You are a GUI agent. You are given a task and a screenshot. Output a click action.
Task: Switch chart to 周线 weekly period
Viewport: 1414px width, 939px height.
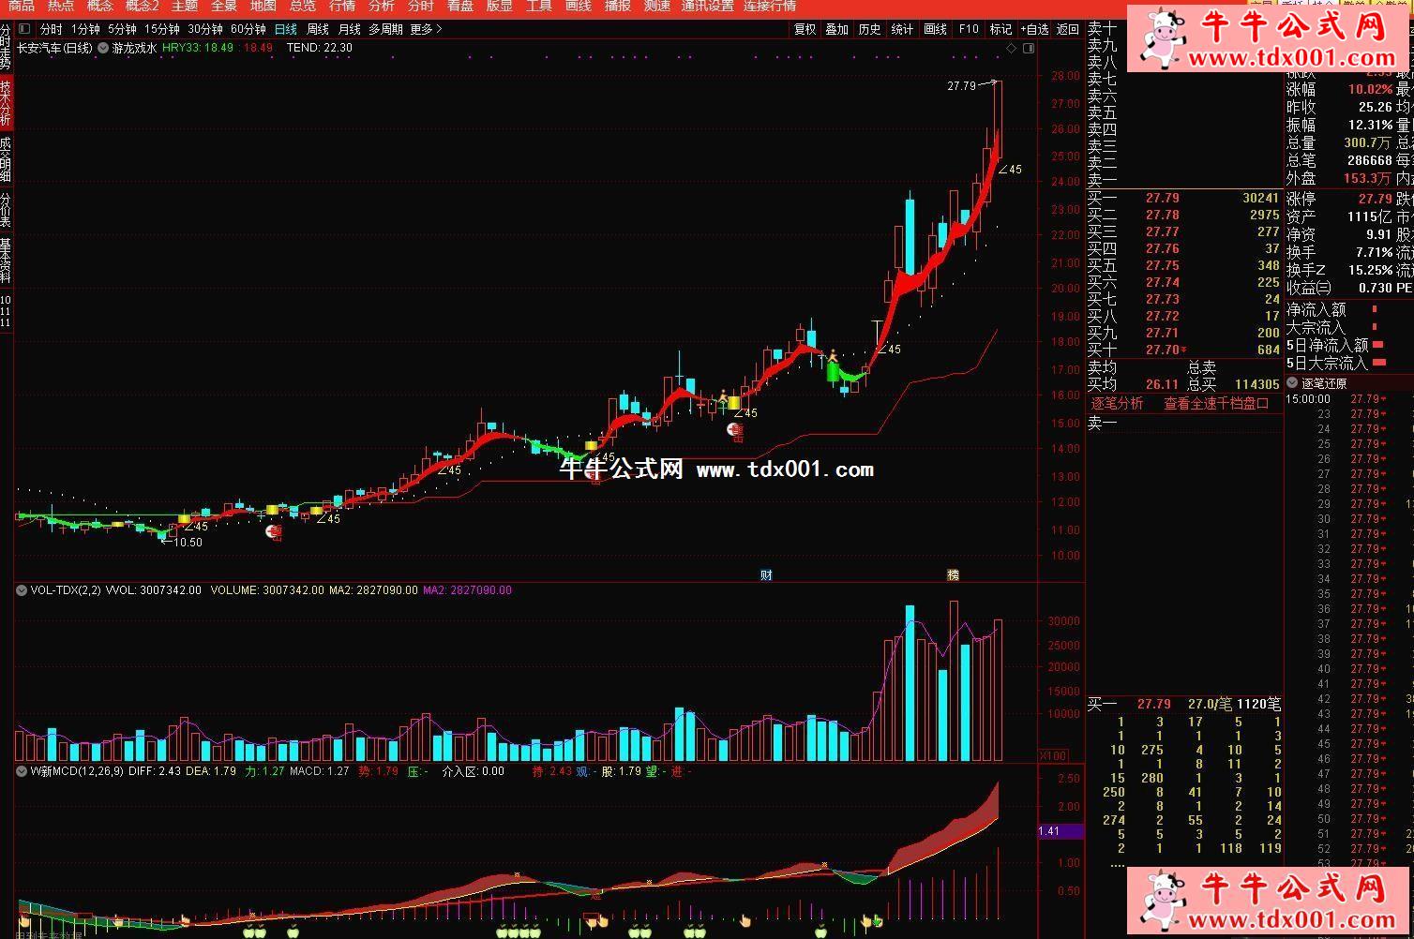pyautogui.click(x=318, y=29)
